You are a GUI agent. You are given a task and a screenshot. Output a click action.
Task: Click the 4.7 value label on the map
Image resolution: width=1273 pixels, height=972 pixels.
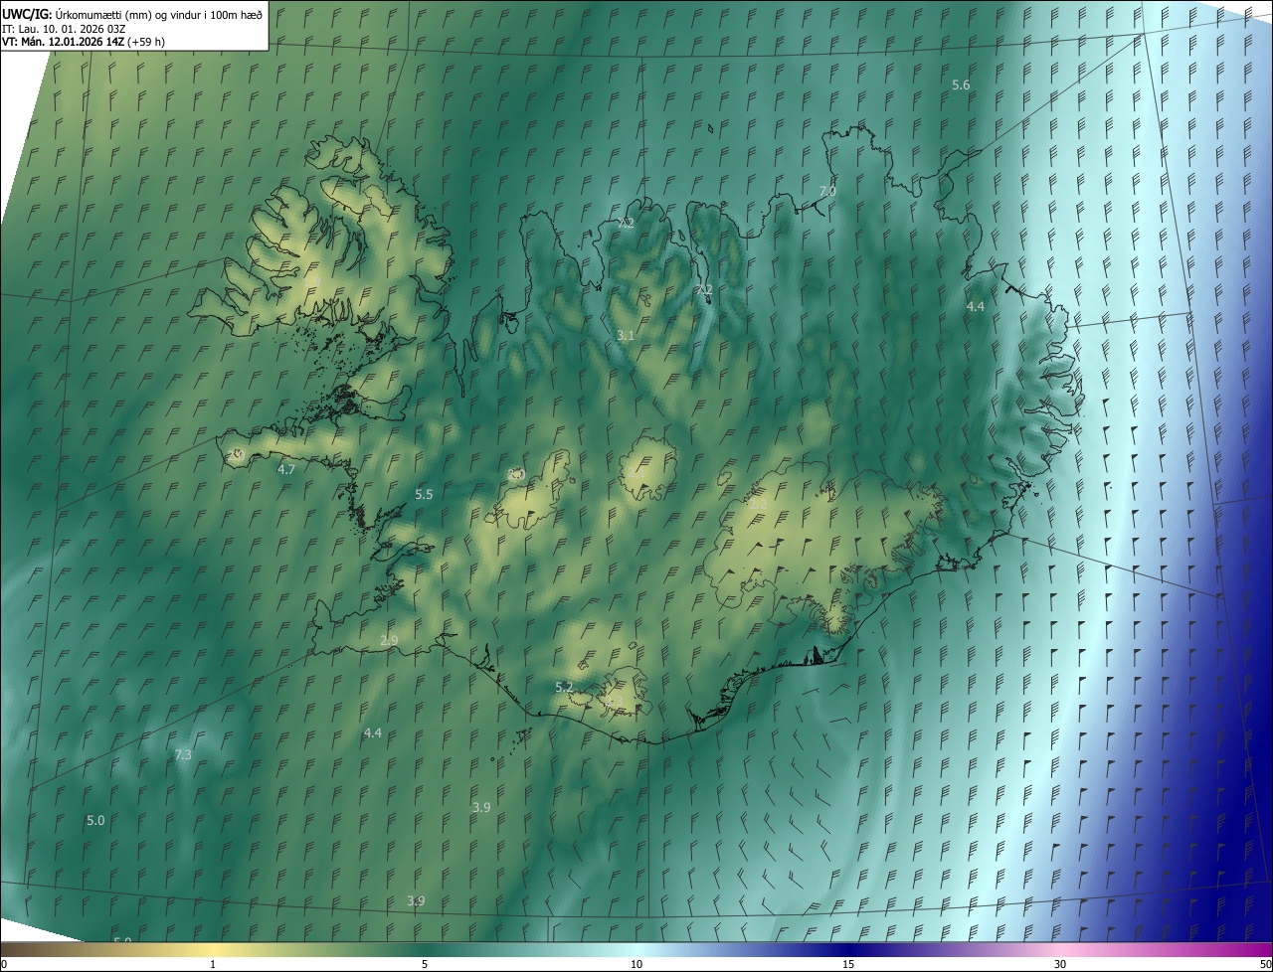[x=286, y=469]
